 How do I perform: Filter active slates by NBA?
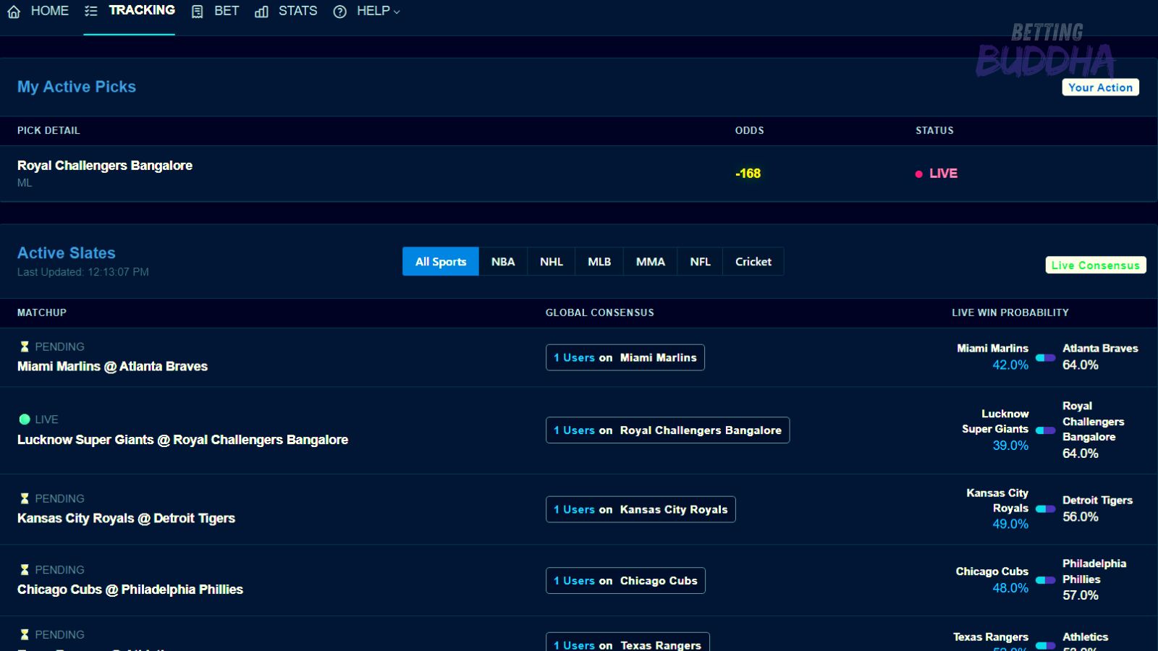pyautogui.click(x=503, y=262)
